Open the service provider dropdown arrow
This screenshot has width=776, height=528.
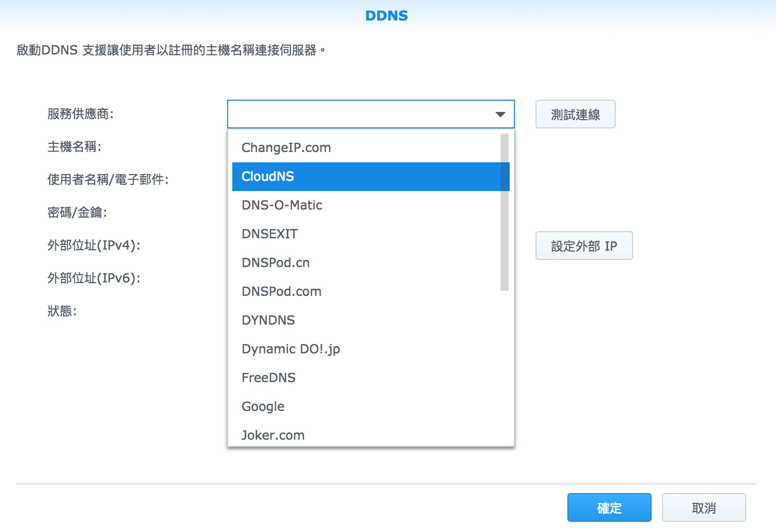coord(500,114)
